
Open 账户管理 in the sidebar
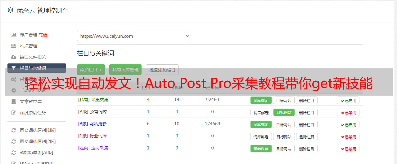coord(29,35)
